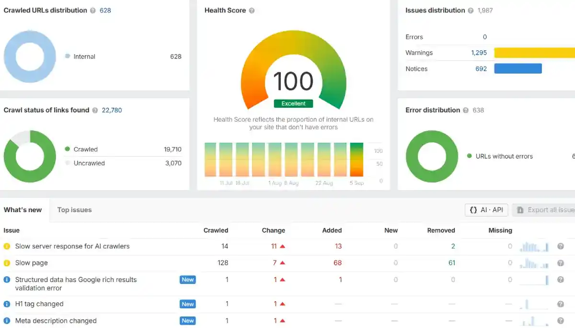575x328 pixels.
Task: Click New badge on Meta description changed row
Action: pyautogui.click(x=188, y=321)
